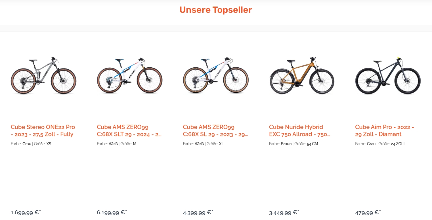432x220 pixels.
Task: Click the 3.449,99 € price
Action: tap(284, 212)
